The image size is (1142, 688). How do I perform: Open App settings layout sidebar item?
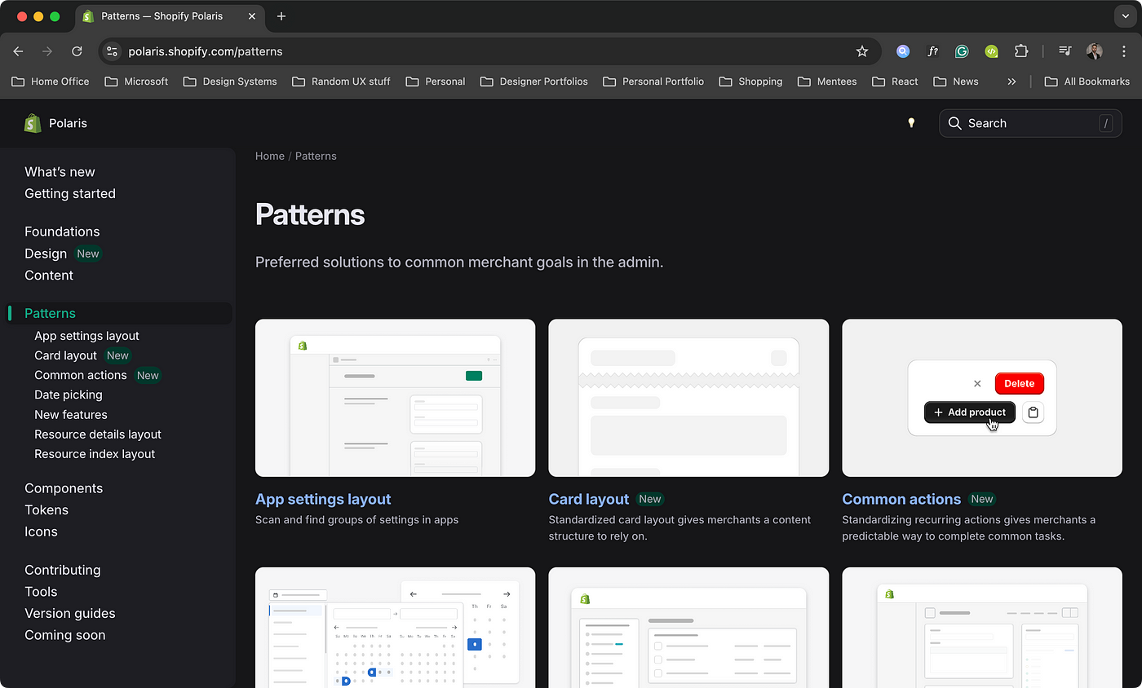click(86, 336)
